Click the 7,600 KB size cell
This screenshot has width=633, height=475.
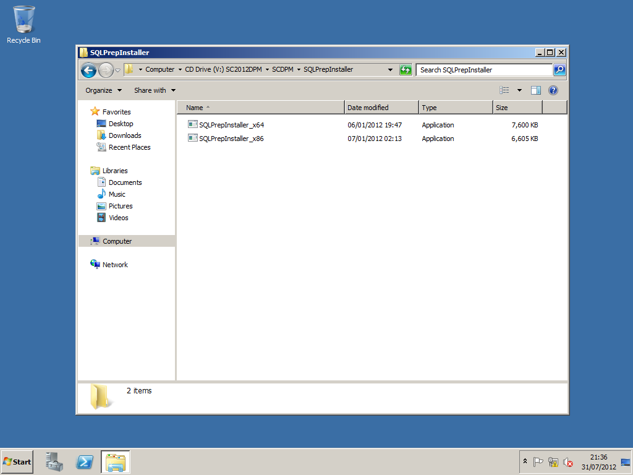coord(525,125)
